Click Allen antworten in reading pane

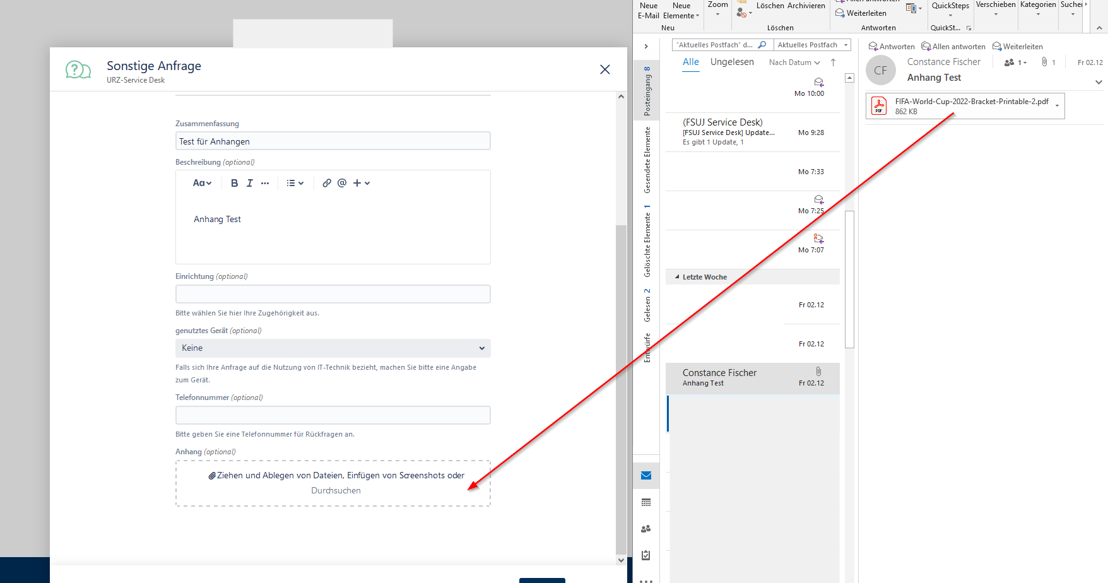point(953,47)
